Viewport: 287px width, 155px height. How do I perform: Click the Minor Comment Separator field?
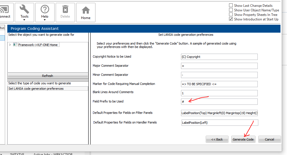219,75
